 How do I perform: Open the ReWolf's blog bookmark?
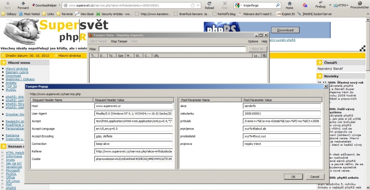tap(224, 14)
